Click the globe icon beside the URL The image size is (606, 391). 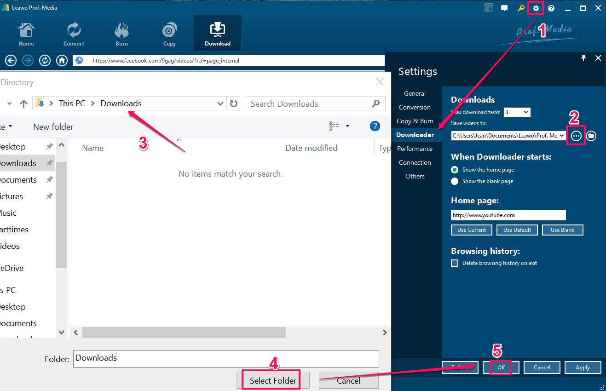click(x=79, y=60)
